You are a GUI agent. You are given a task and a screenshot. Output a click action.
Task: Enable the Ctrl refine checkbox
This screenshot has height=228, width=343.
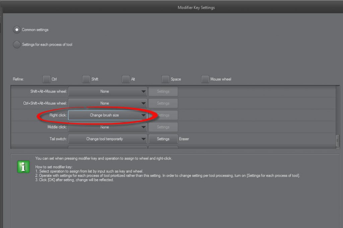pos(47,79)
